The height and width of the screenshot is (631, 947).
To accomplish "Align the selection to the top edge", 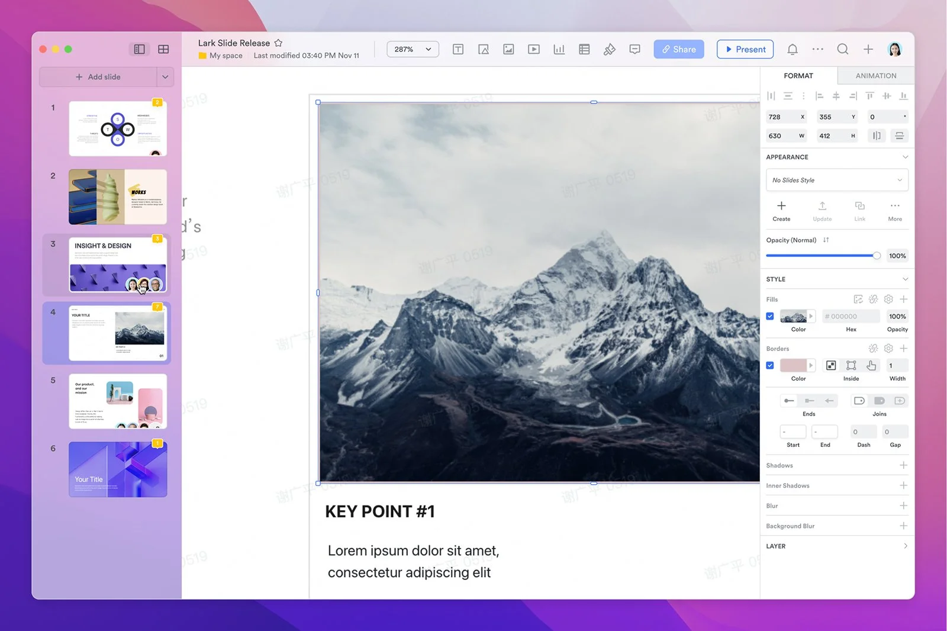I will point(869,96).
